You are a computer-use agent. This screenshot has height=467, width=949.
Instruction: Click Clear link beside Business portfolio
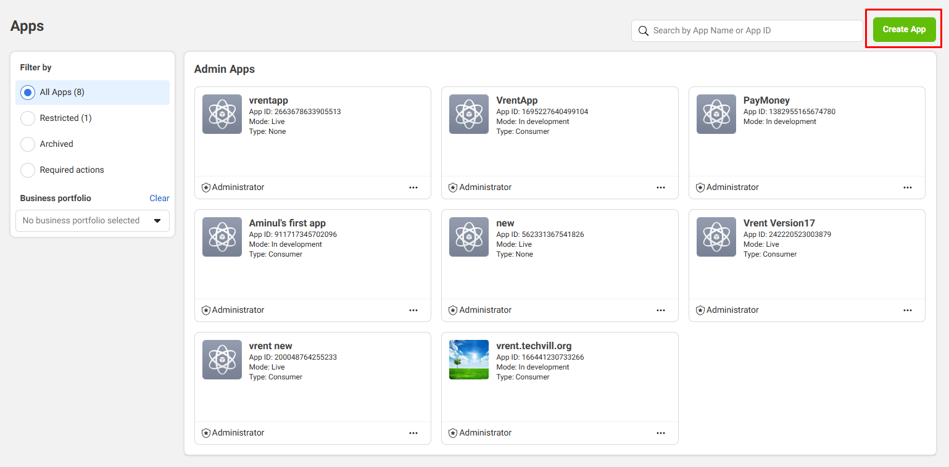(x=159, y=198)
